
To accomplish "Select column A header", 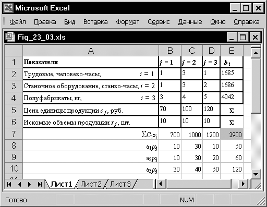I will click(91, 51).
